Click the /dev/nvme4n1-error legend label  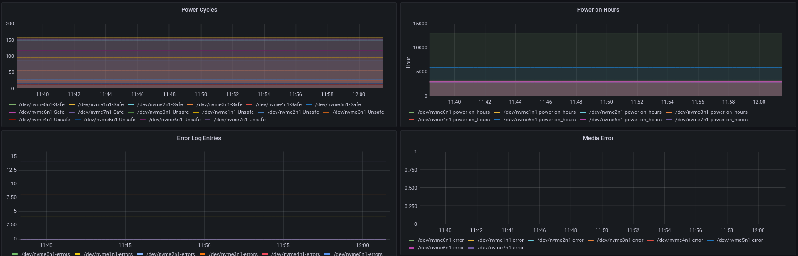pos(680,240)
